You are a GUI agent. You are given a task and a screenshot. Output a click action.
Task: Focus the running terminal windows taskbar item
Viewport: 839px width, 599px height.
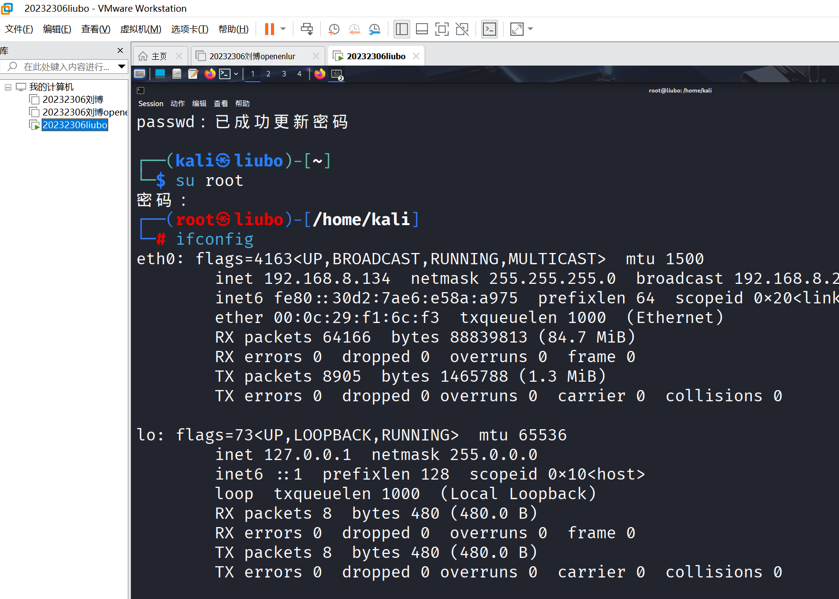(x=337, y=74)
